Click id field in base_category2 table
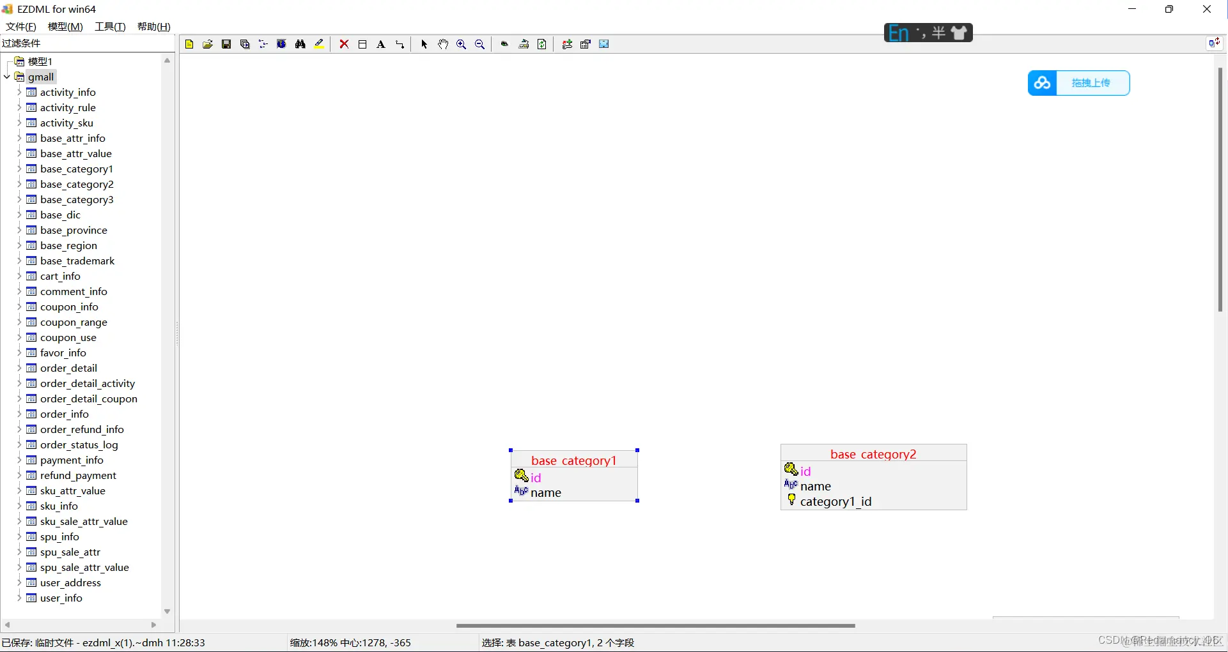1228x652 pixels. [805, 471]
